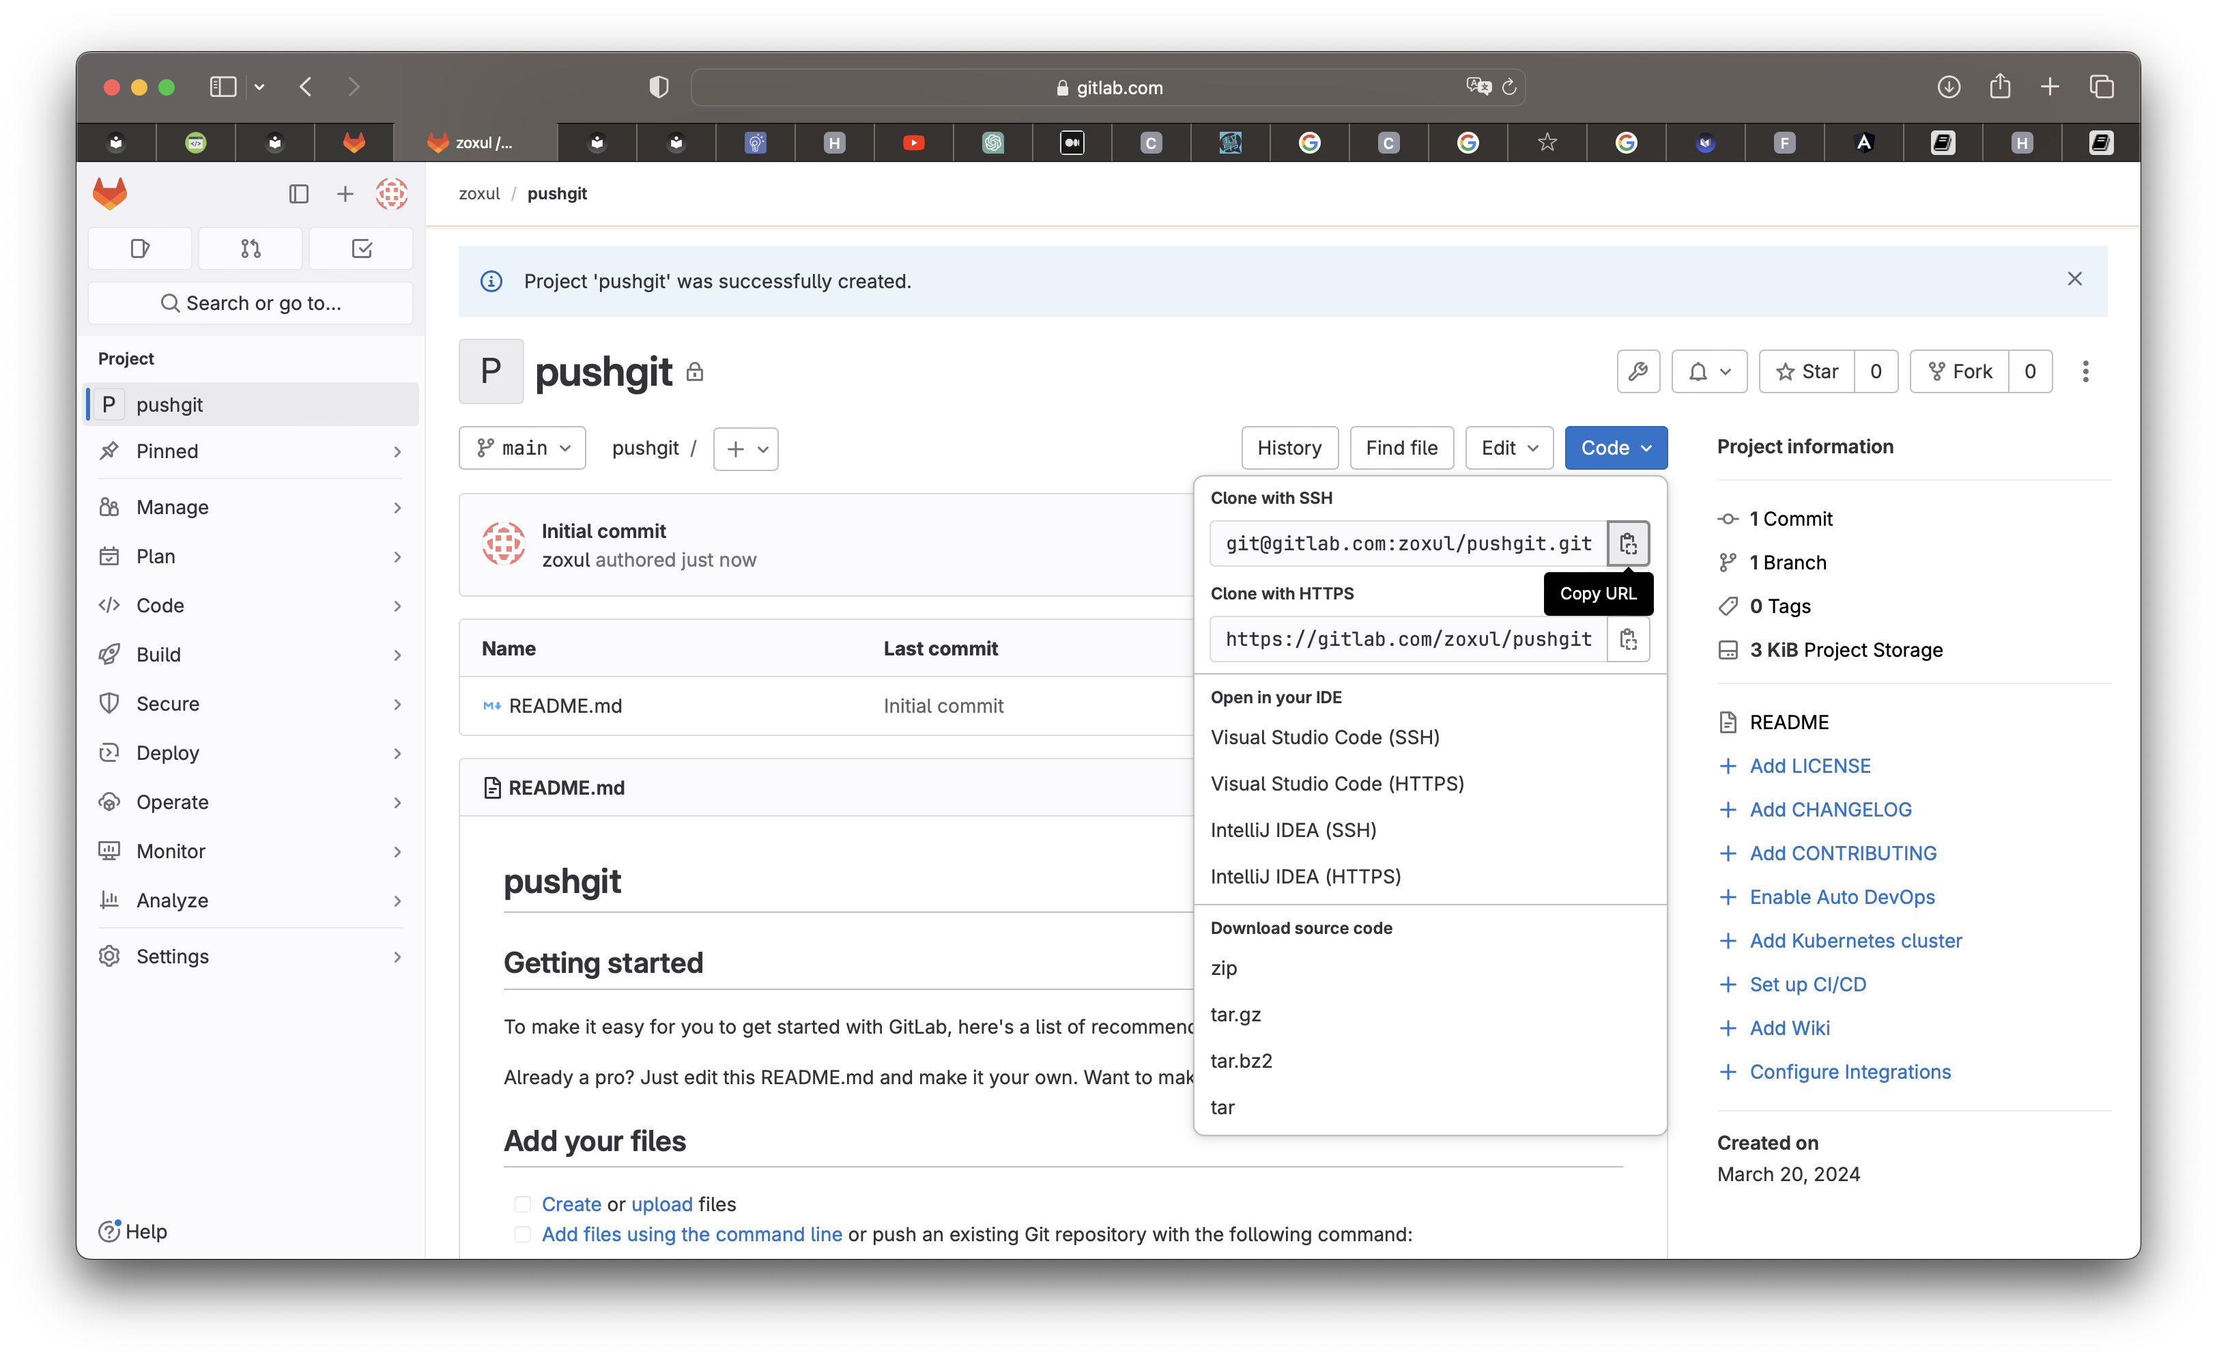Viewport: 2217px width, 1360px height.
Task: Tick 'Add files using the command line' checkbox
Action: (522, 1234)
